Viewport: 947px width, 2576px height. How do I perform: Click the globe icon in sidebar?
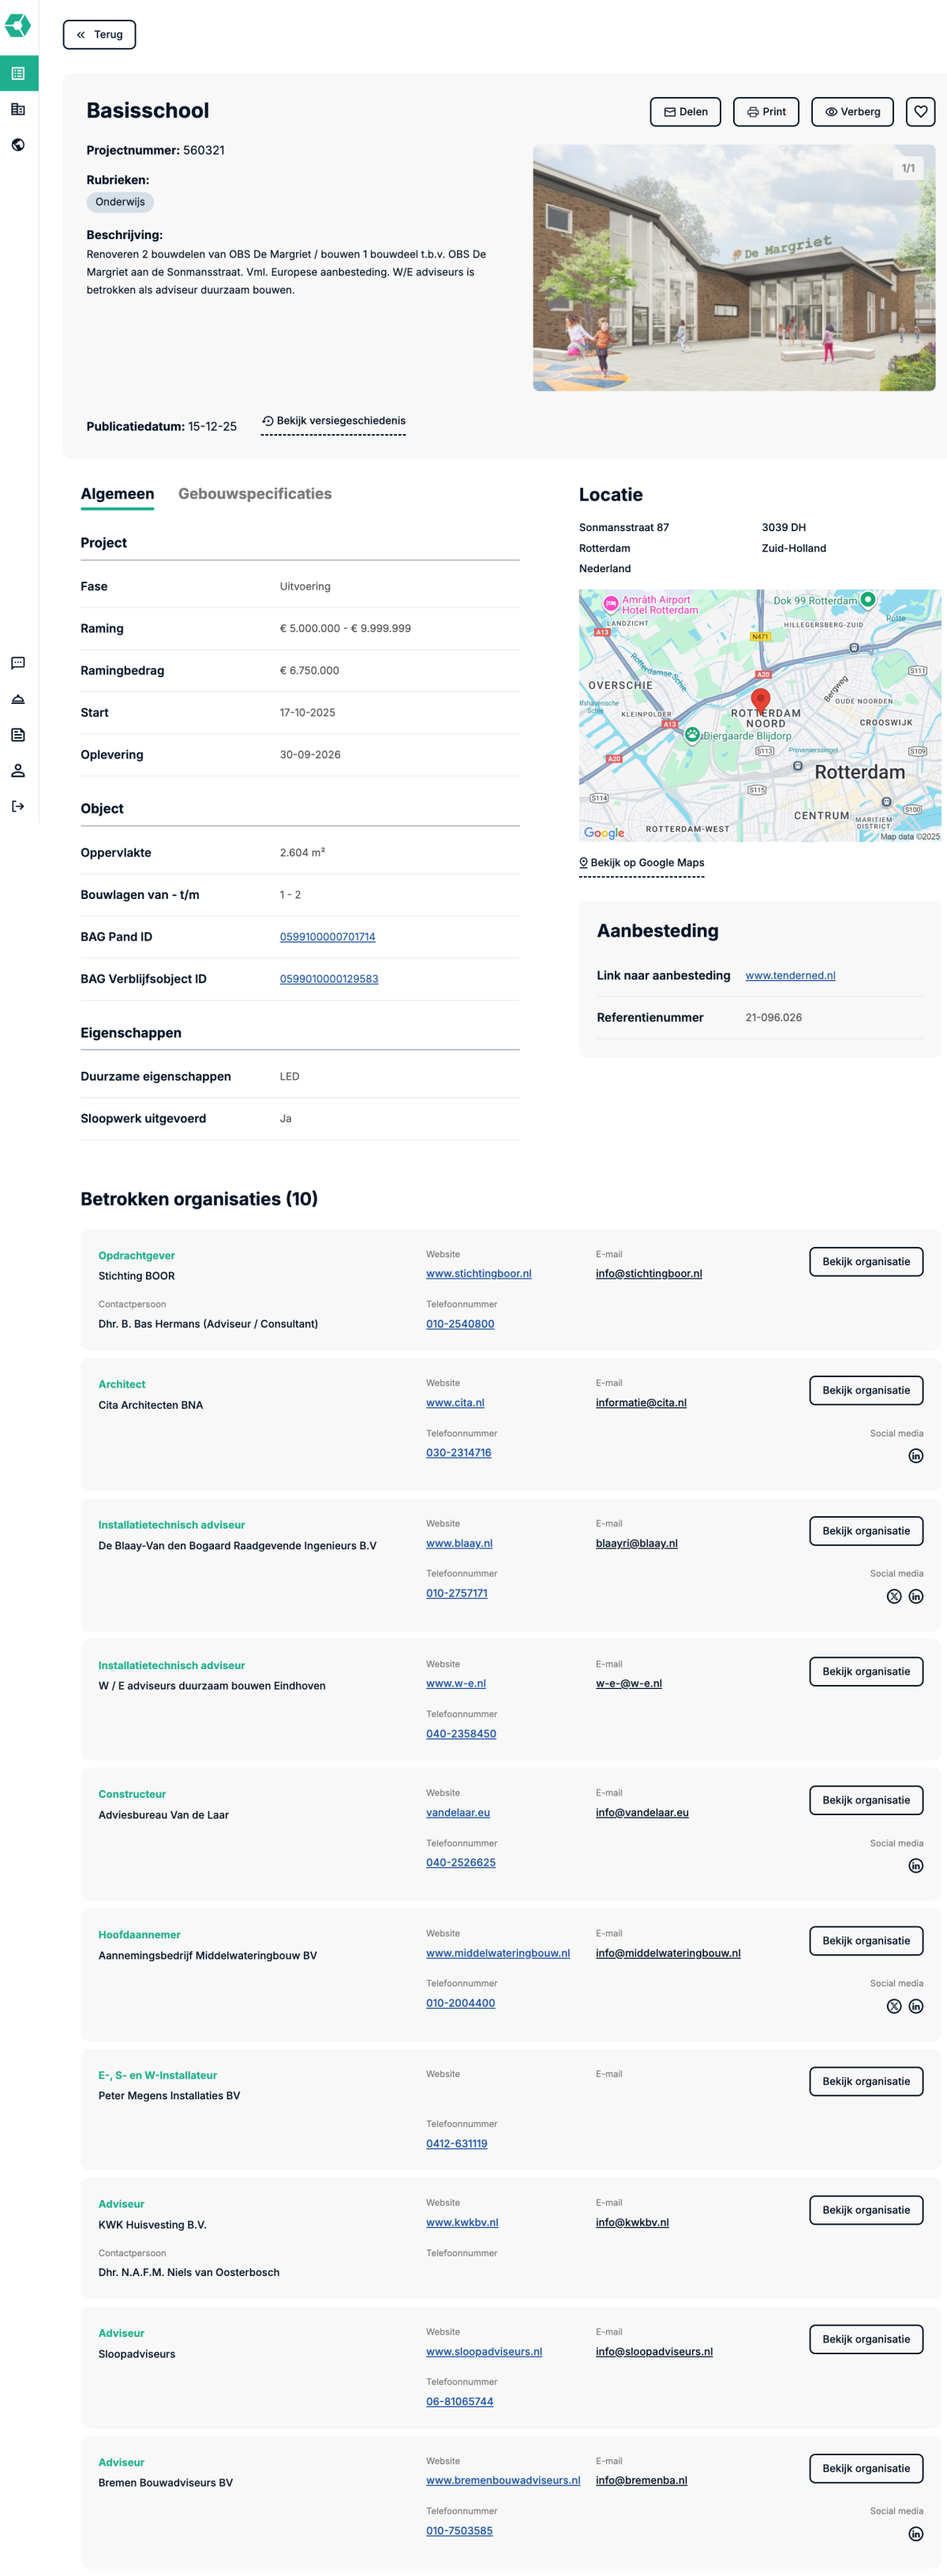click(18, 145)
